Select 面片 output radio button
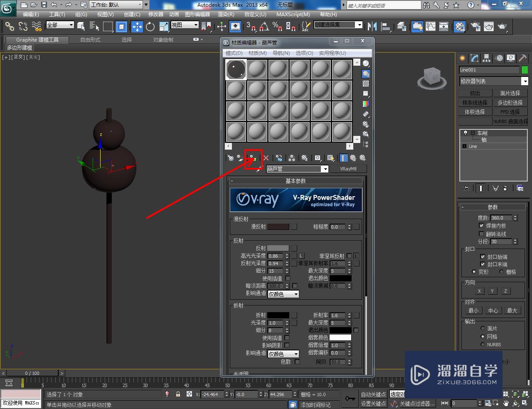 [x=483, y=328]
